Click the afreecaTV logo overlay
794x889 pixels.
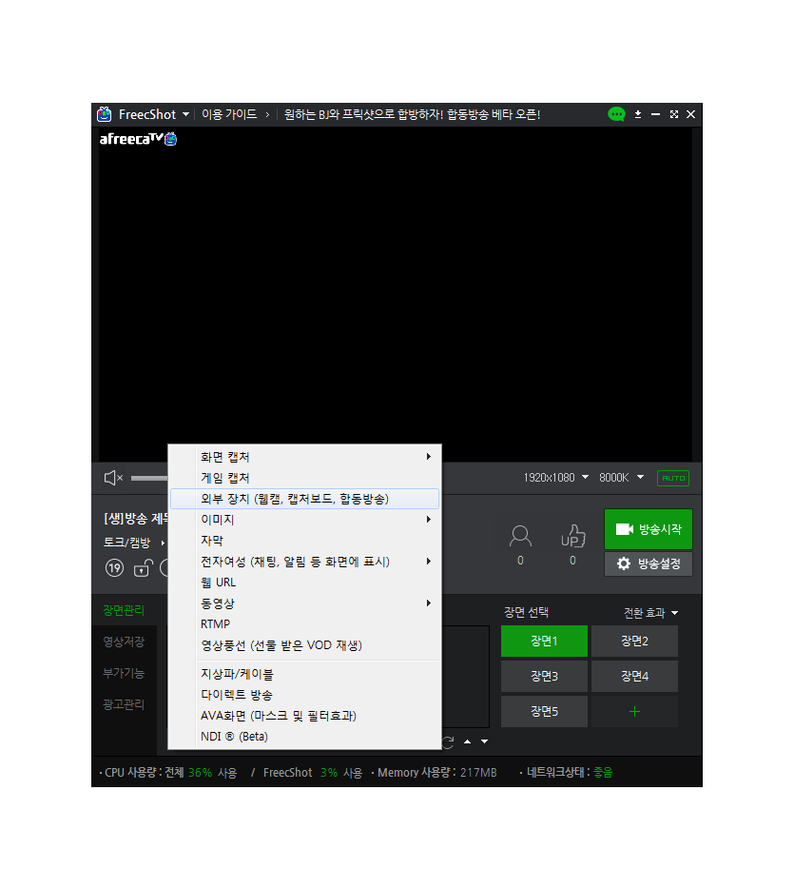138,139
